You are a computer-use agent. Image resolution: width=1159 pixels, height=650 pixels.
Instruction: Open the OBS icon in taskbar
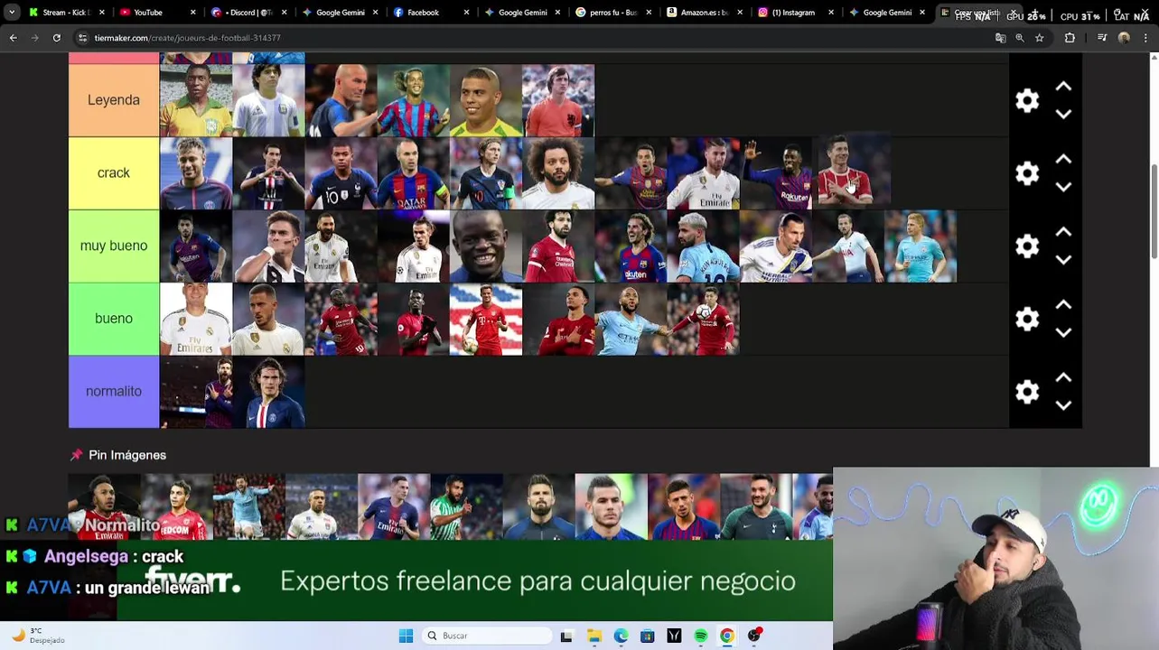pyautogui.click(x=754, y=636)
